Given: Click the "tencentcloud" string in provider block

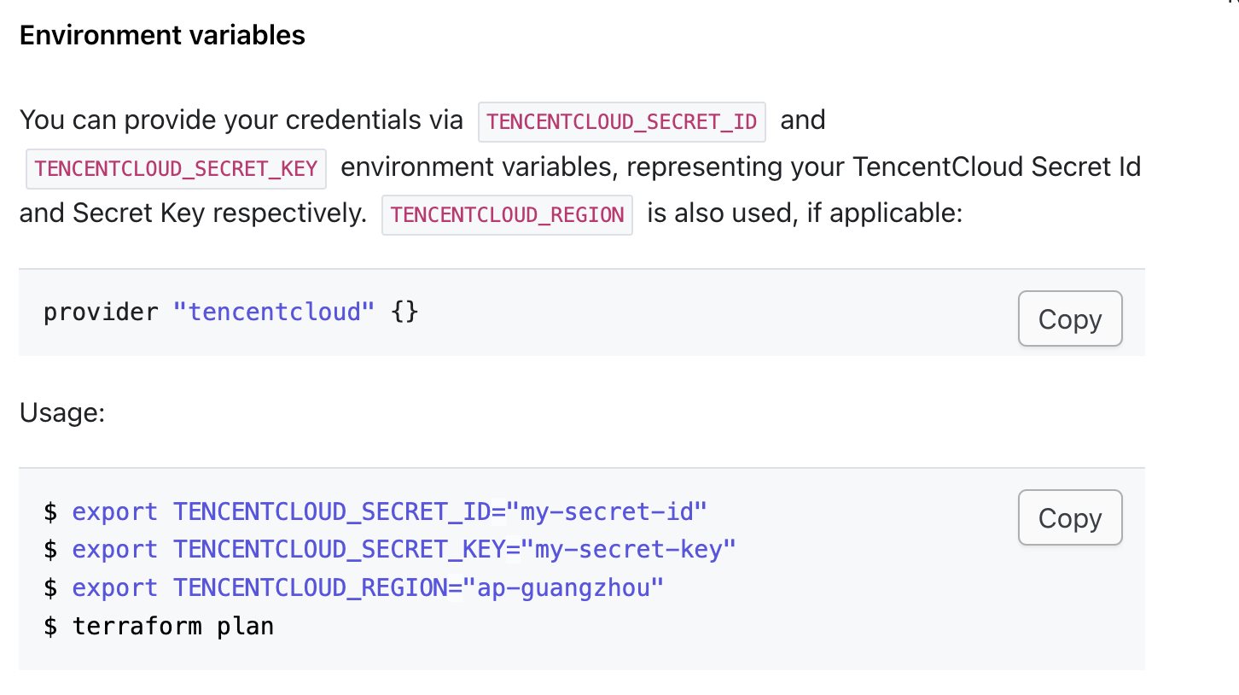Looking at the screenshot, I should click(x=274, y=312).
